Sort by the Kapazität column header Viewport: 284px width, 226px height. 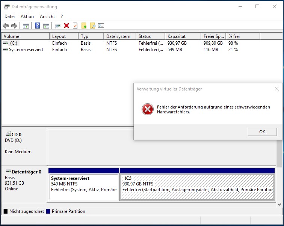click(x=183, y=36)
